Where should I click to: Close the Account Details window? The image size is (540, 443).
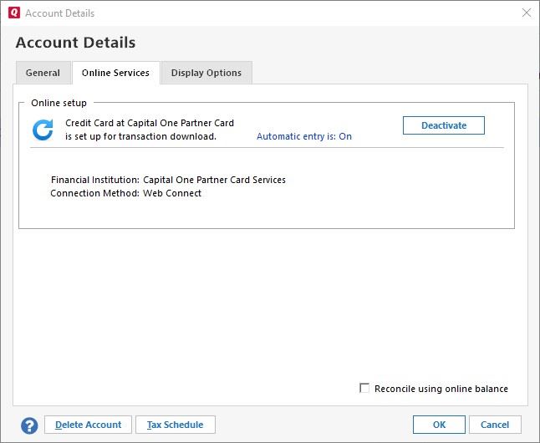[526, 13]
